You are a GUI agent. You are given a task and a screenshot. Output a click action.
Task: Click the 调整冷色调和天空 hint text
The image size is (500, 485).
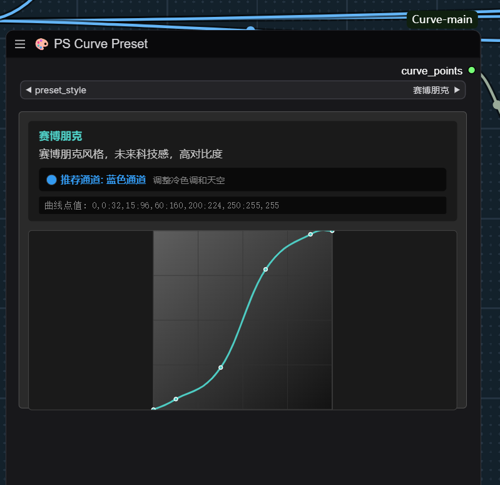coord(189,180)
